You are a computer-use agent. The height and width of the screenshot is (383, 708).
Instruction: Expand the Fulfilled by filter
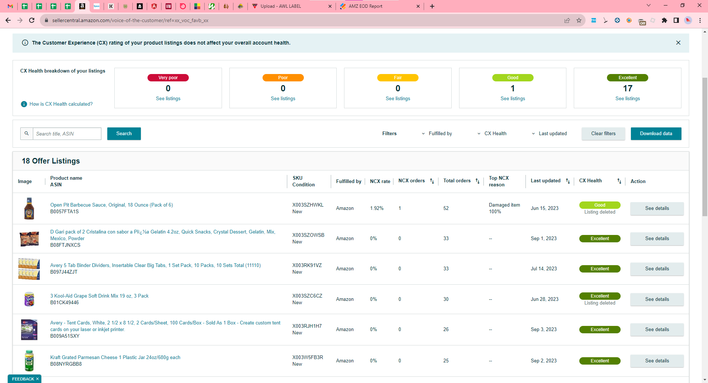(437, 134)
